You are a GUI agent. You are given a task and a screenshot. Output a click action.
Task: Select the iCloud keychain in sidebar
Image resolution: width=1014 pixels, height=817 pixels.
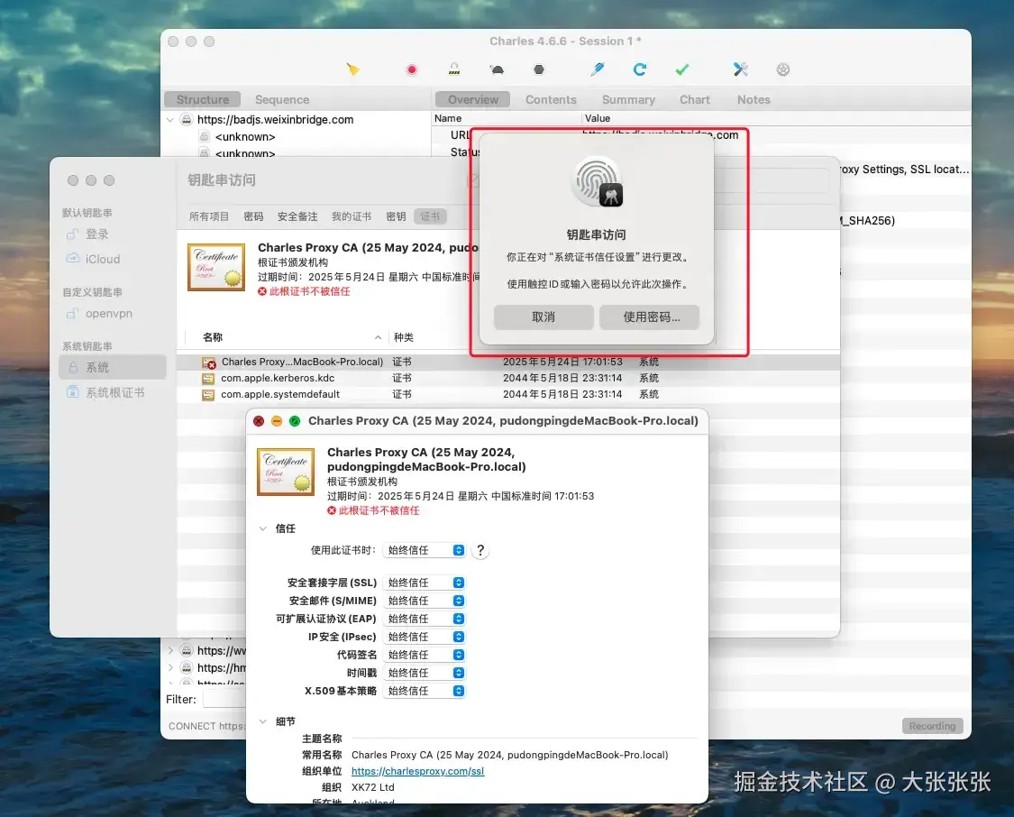[x=102, y=259]
